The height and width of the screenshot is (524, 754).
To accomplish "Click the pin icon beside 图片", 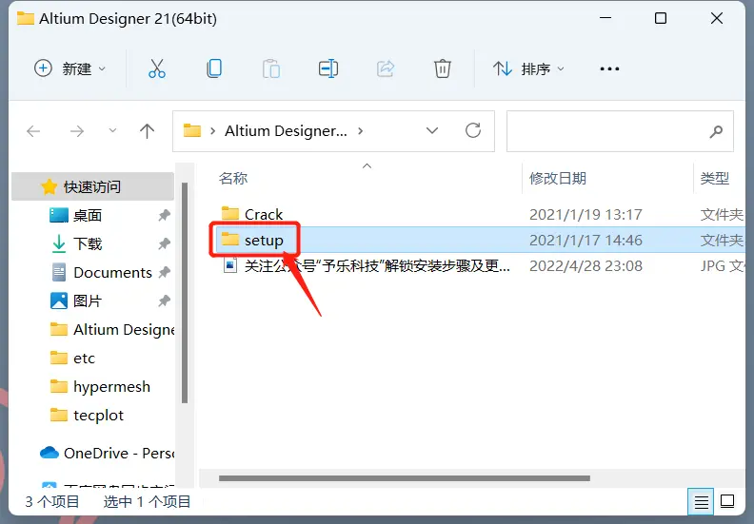I will [x=164, y=301].
